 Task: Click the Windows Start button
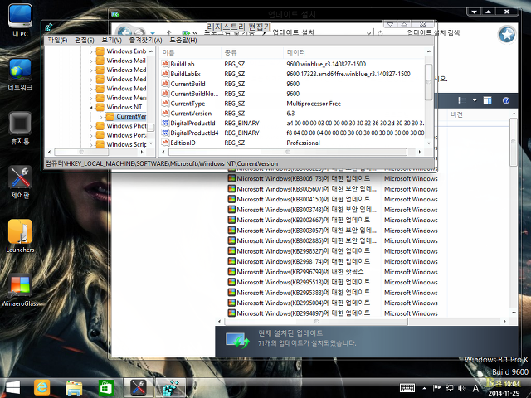(x=13, y=387)
